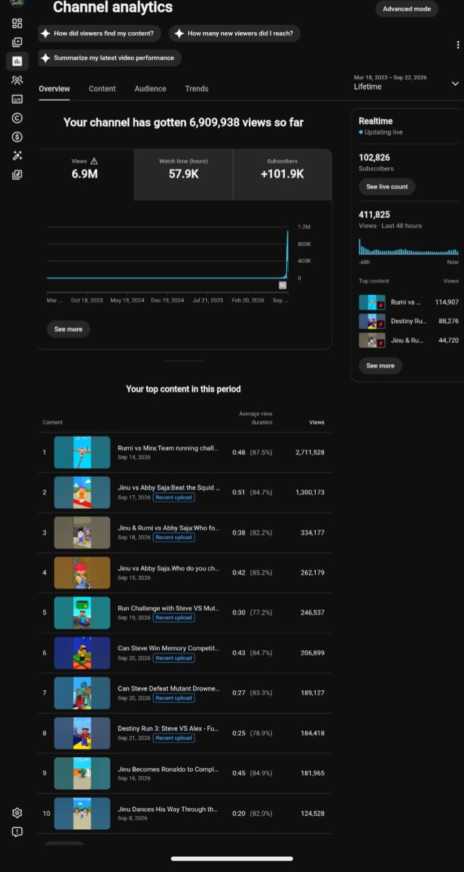
Task: Click the 0:48 (87.5%) average view duration
Action: click(253, 452)
